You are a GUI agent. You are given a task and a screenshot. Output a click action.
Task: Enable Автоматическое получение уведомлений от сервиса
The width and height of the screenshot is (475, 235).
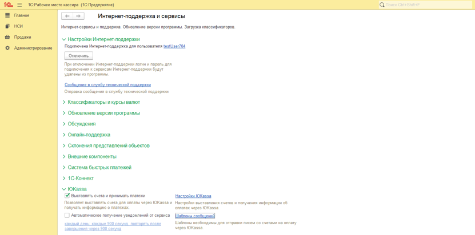tap(67, 216)
